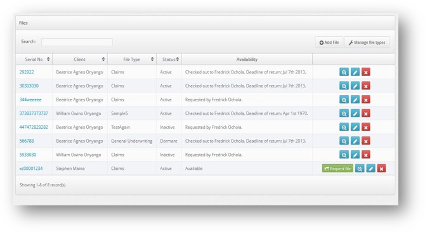Edit file 566788 with pencil icon
The height and width of the screenshot is (232, 425).
(x=355, y=141)
